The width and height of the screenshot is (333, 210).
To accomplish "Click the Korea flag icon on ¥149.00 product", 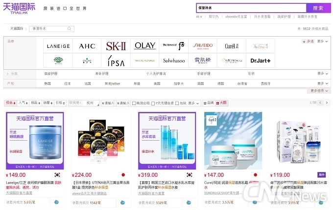I will click(57, 175).
